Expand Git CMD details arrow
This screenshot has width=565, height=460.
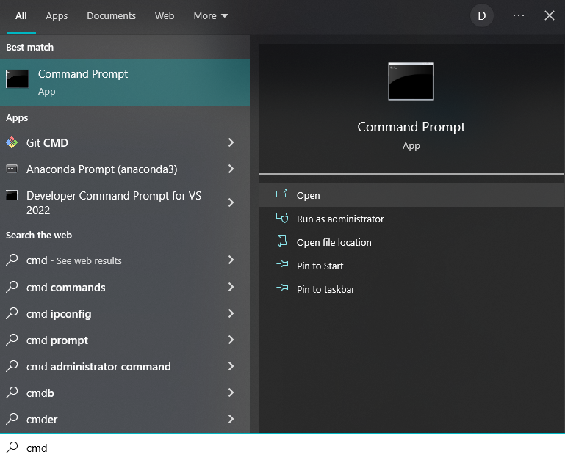pos(231,142)
